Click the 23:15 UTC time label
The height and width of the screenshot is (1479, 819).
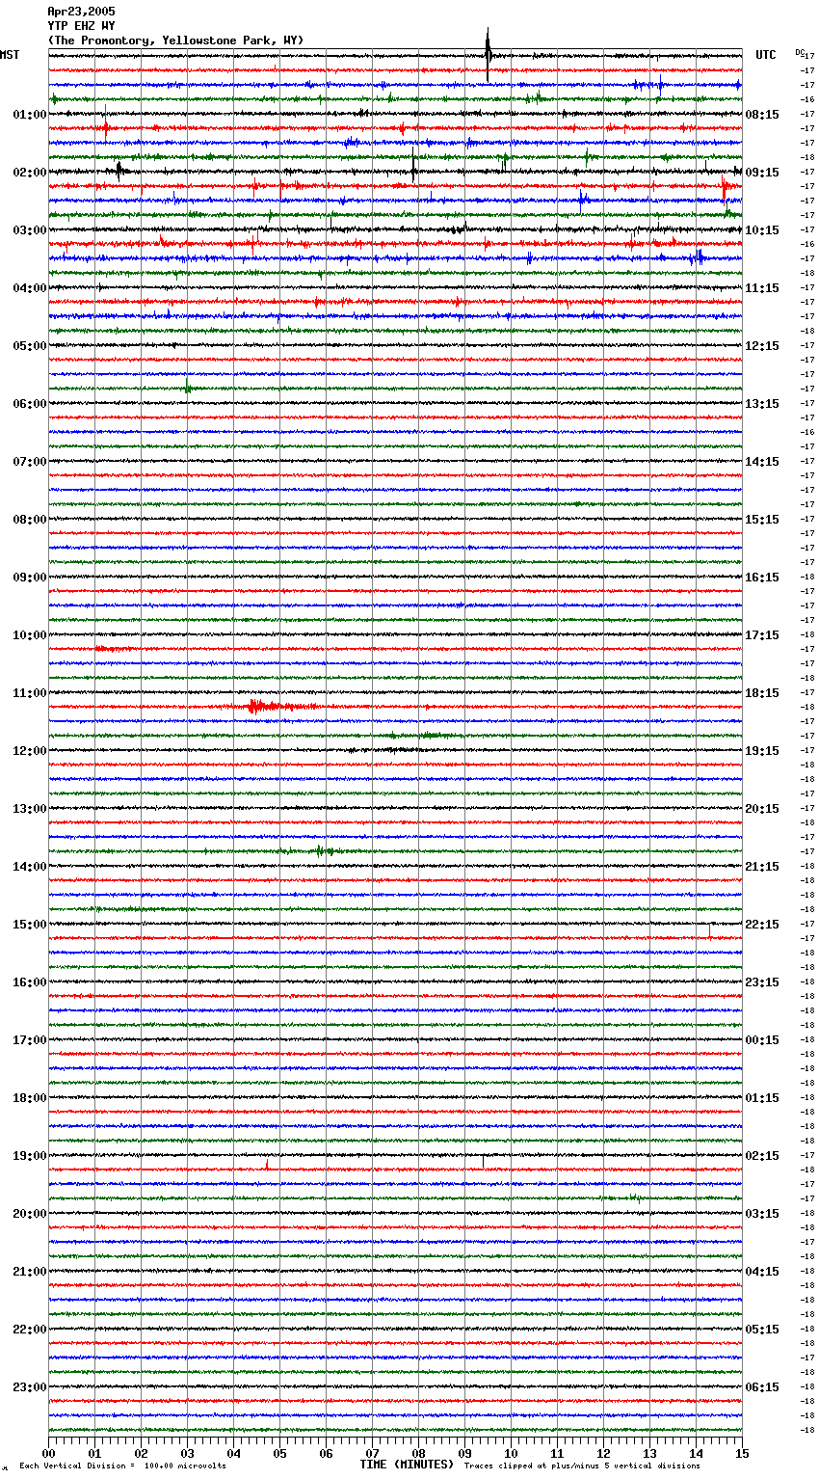[762, 982]
